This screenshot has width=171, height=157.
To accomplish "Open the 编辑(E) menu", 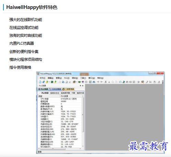I will coord(50,78).
